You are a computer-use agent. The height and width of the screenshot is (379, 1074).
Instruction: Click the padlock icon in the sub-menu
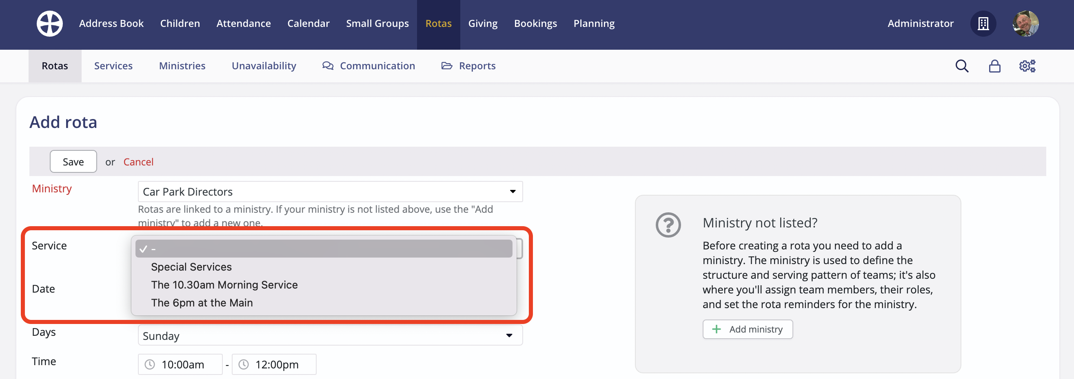(995, 66)
